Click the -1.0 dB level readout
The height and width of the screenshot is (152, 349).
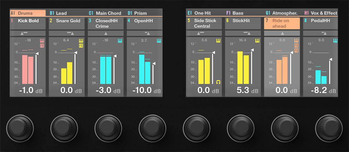[31, 90]
